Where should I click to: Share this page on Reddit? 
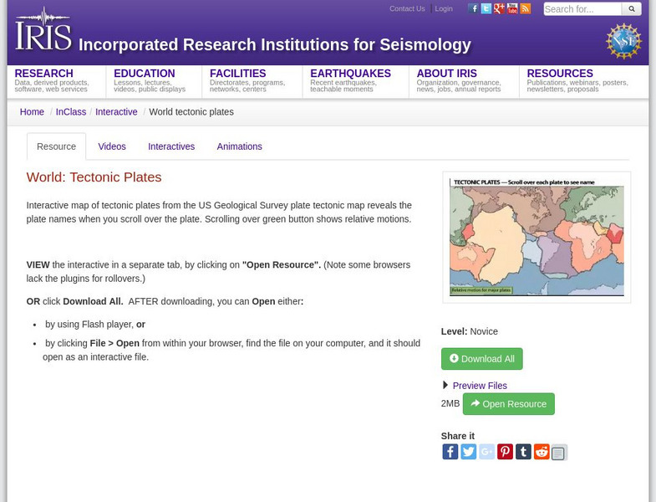click(x=542, y=452)
